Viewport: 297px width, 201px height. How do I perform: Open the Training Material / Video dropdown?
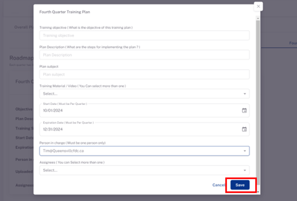[x=144, y=94]
